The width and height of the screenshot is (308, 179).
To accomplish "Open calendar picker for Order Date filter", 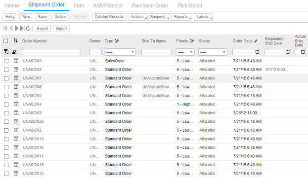I will 257,52.
